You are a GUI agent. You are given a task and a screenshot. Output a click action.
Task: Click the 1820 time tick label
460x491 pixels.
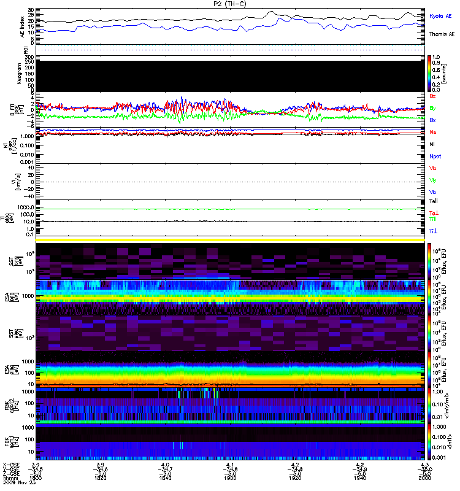pyautogui.click(x=101, y=478)
